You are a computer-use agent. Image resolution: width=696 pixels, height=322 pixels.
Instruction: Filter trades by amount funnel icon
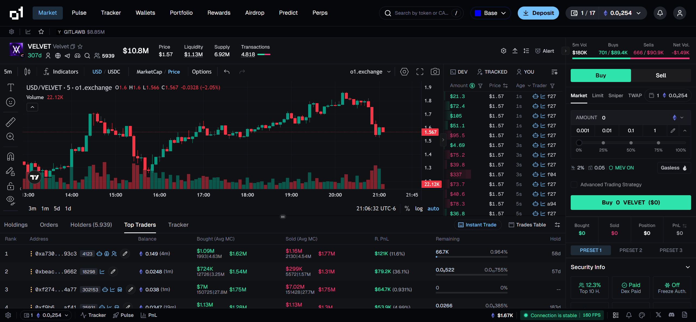click(x=480, y=86)
